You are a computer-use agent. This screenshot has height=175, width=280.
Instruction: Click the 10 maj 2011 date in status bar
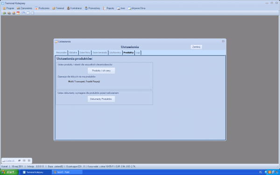[17, 167]
